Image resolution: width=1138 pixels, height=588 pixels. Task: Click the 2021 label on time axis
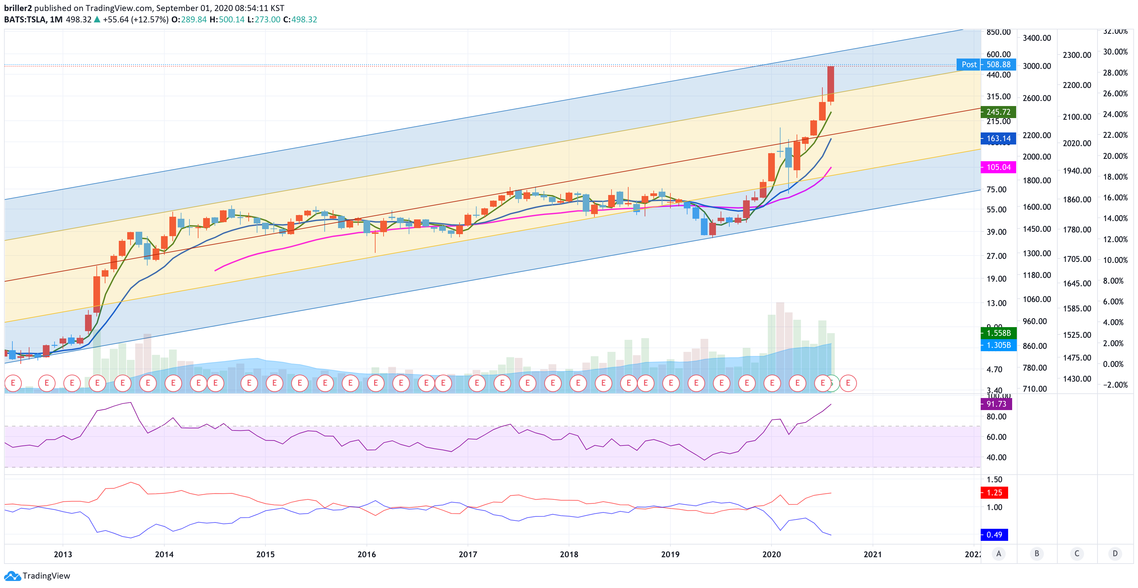873,555
